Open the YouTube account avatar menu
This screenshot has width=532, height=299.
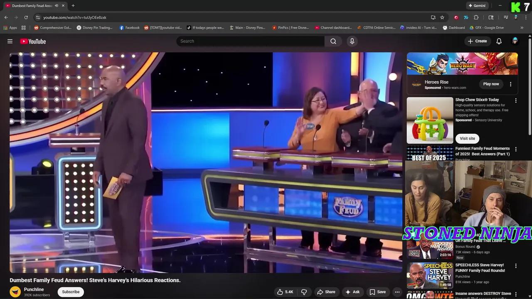[x=515, y=41]
